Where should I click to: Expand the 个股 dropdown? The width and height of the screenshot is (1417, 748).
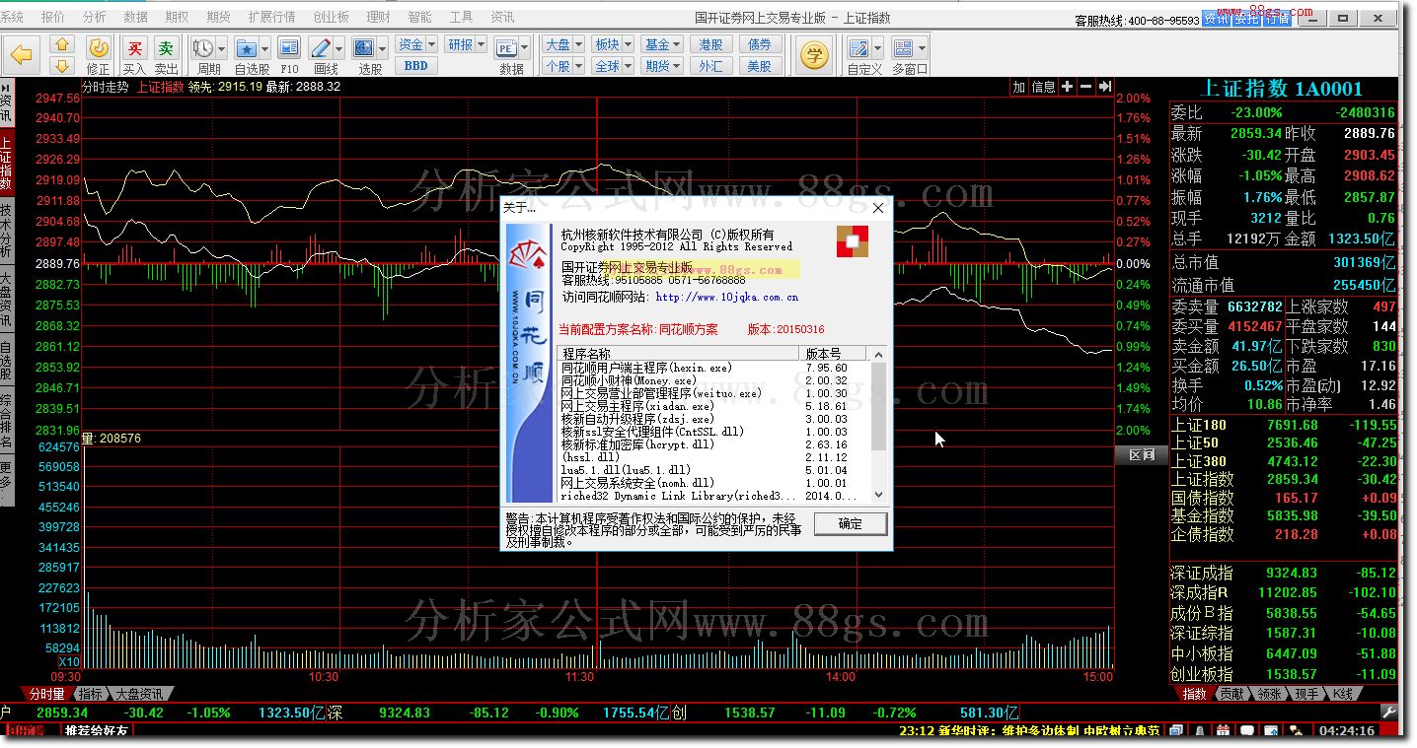coord(578,66)
